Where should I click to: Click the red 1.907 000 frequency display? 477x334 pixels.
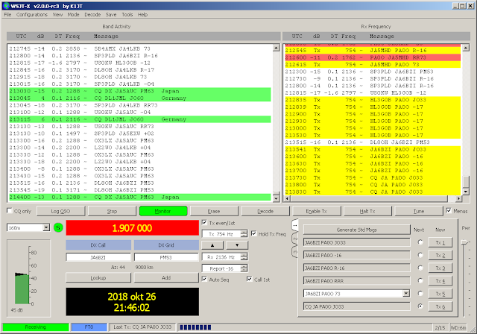[133, 228]
